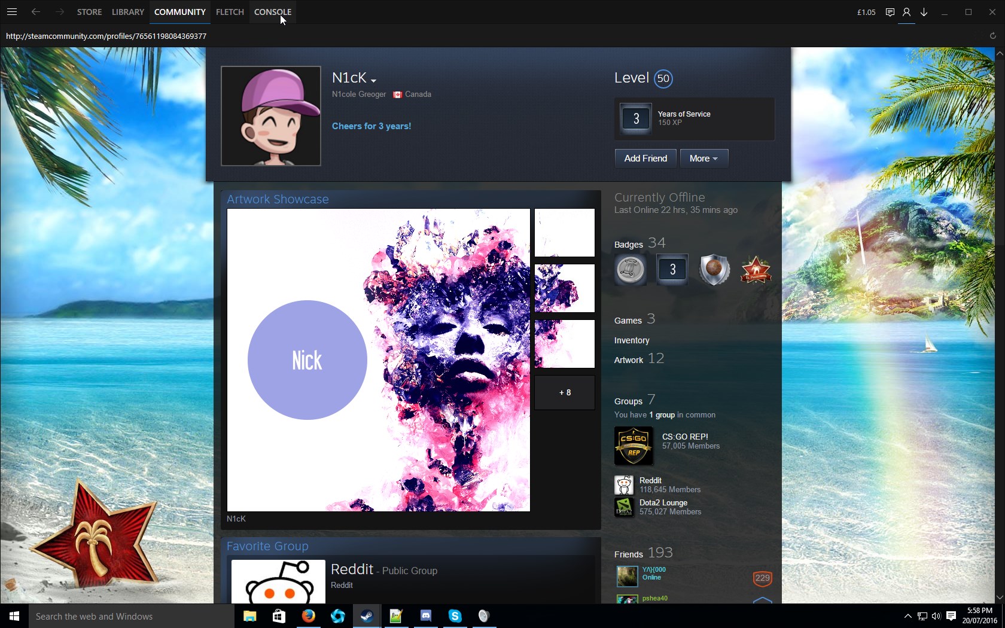1005x628 pixels.
Task: Open the Dota2 Lounge group icon
Action: [x=624, y=507]
